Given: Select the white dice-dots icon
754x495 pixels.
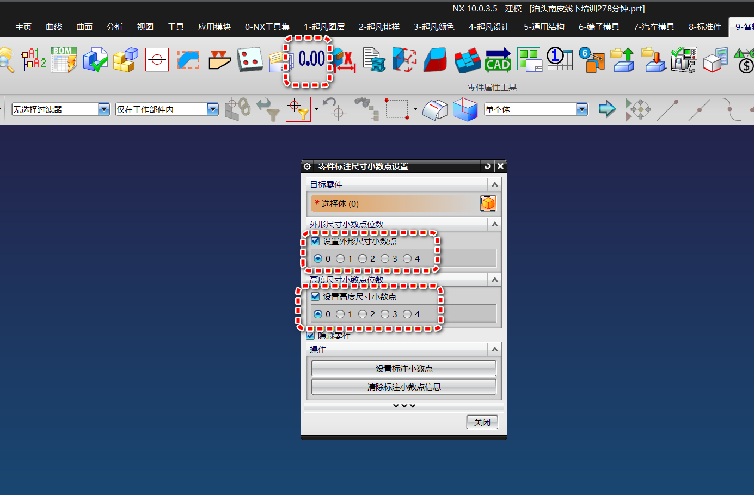Looking at the screenshot, I should 250,60.
